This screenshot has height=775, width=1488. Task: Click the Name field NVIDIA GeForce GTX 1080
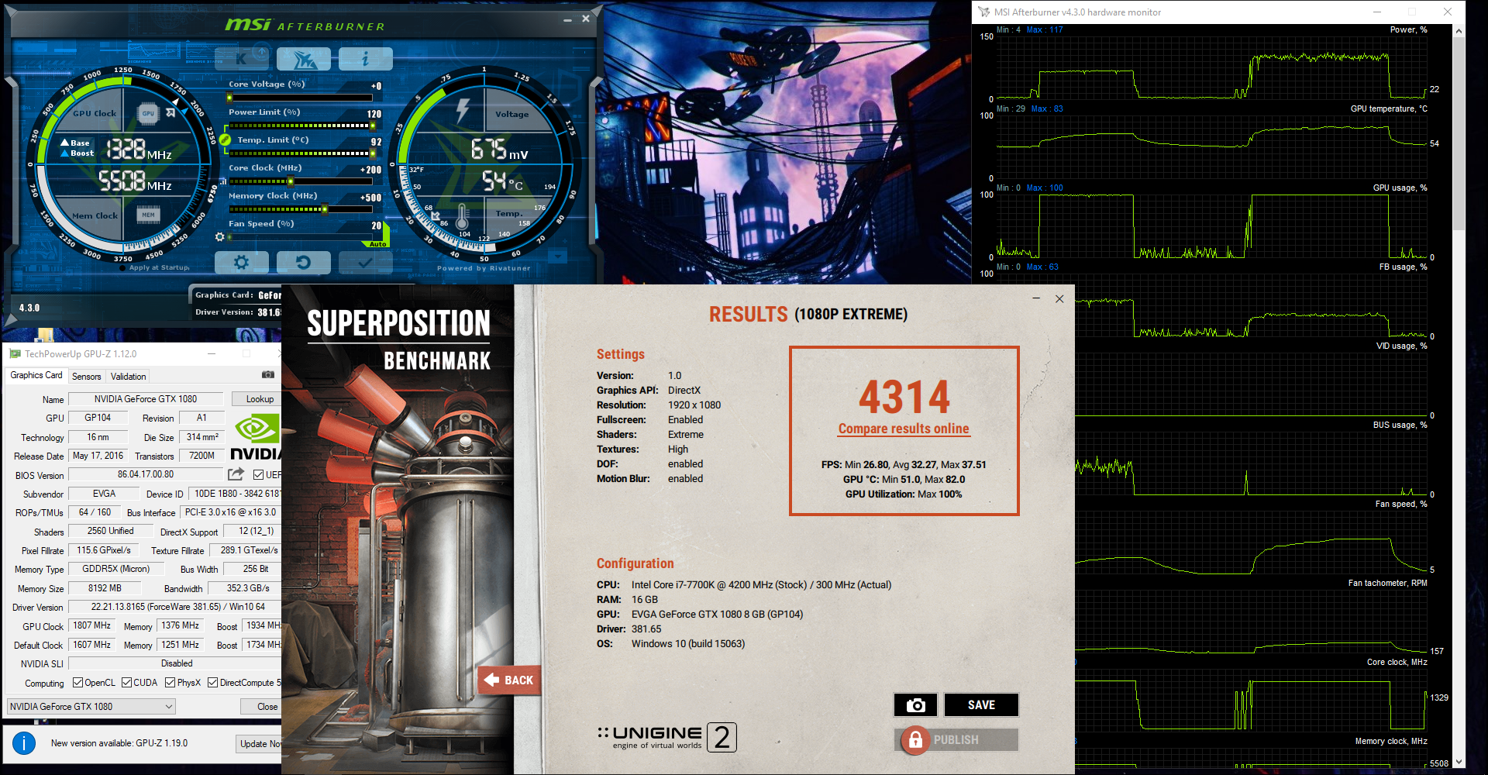click(146, 399)
